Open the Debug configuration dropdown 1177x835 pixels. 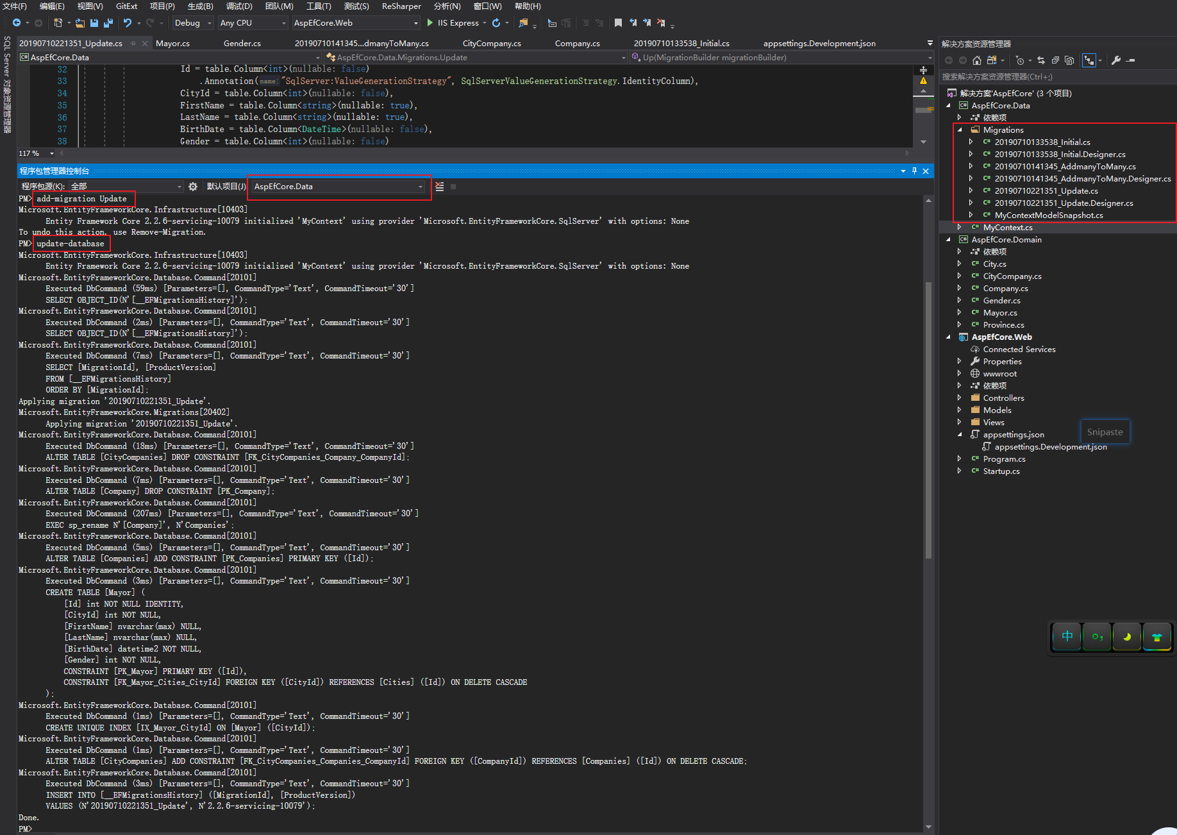(x=193, y=23)
